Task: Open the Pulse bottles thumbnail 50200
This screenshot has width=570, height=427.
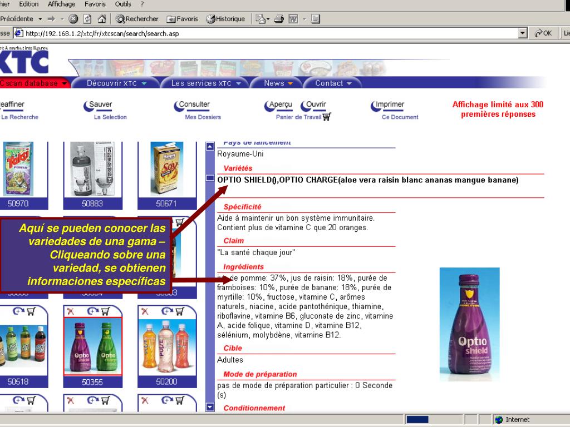Action: (167, 346)
